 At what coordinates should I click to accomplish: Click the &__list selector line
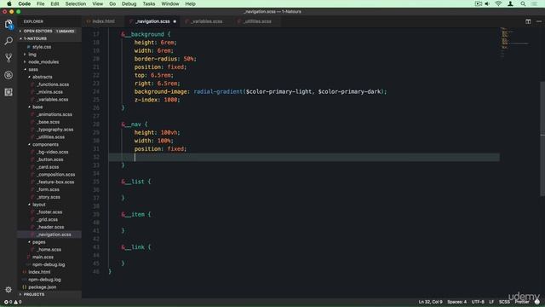coord(136,182)
